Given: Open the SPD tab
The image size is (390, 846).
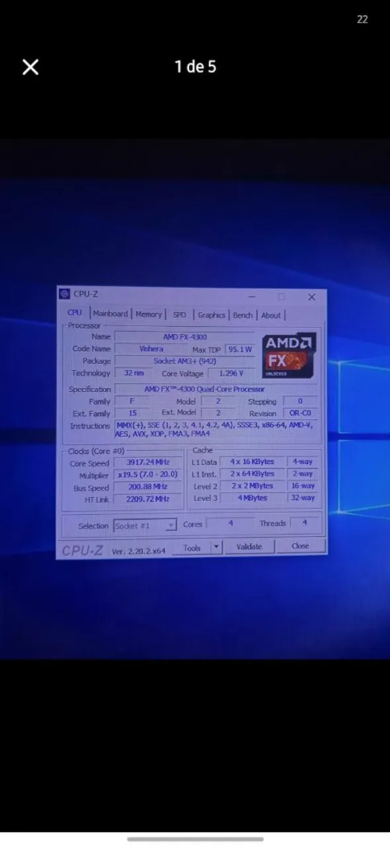Looking at the screenshot, I should (179, 315).
